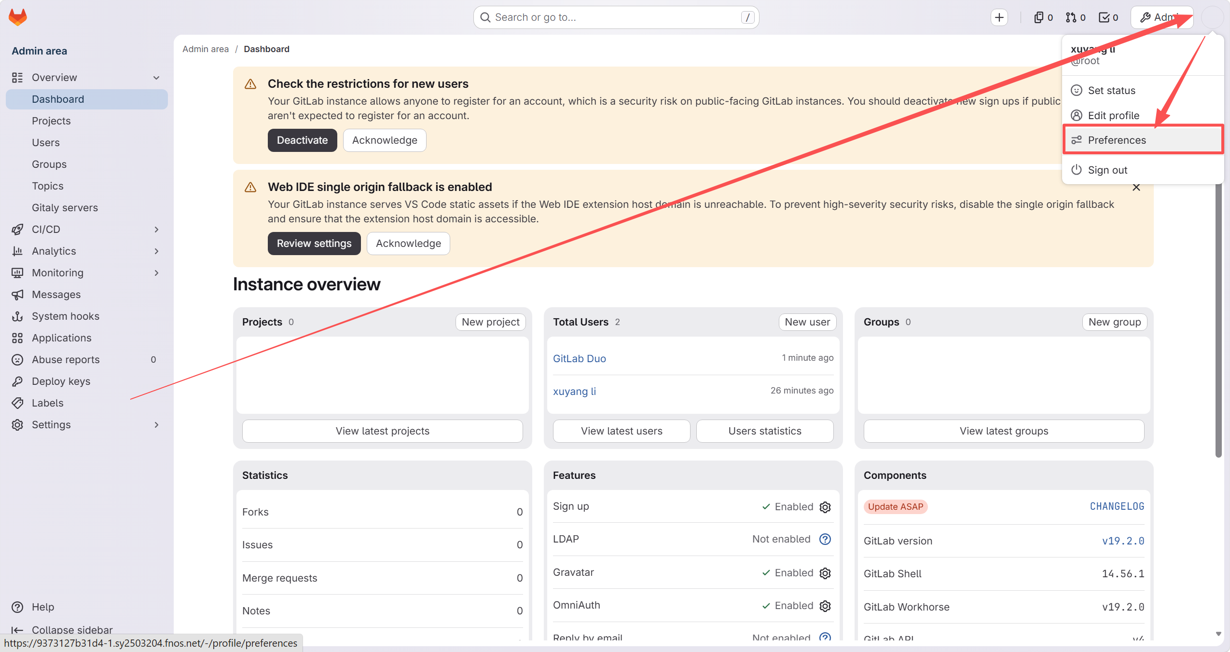Open Preferences from user menu

click(1143, 140)
